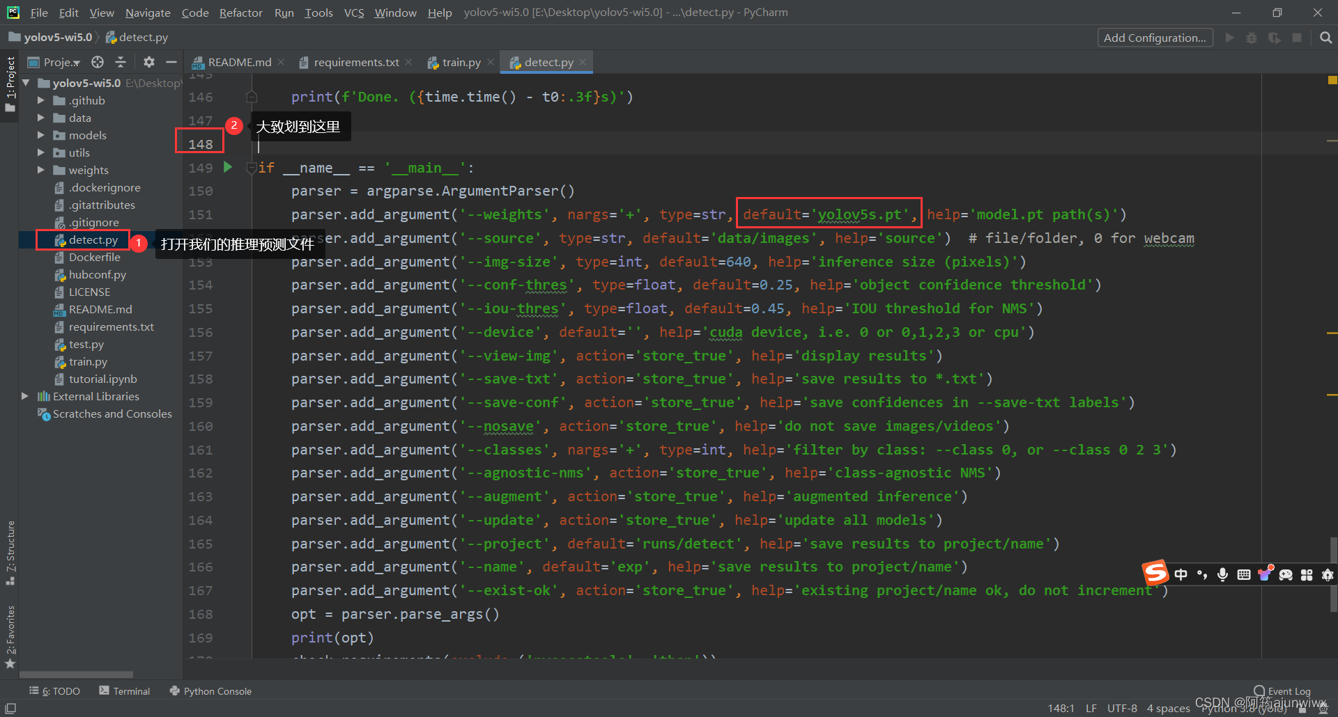The image size is (1338, 717).
Task: Select Dockerfile in project tree
Action: (94, 257)
